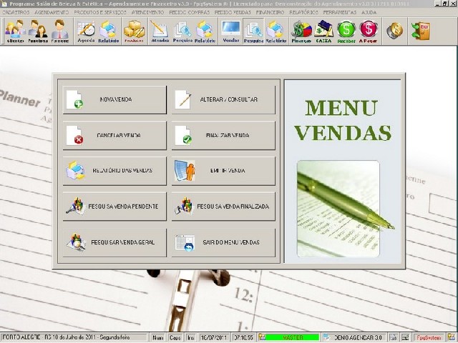Open the CADASTROS menu
458x343 pixels.
16,13
